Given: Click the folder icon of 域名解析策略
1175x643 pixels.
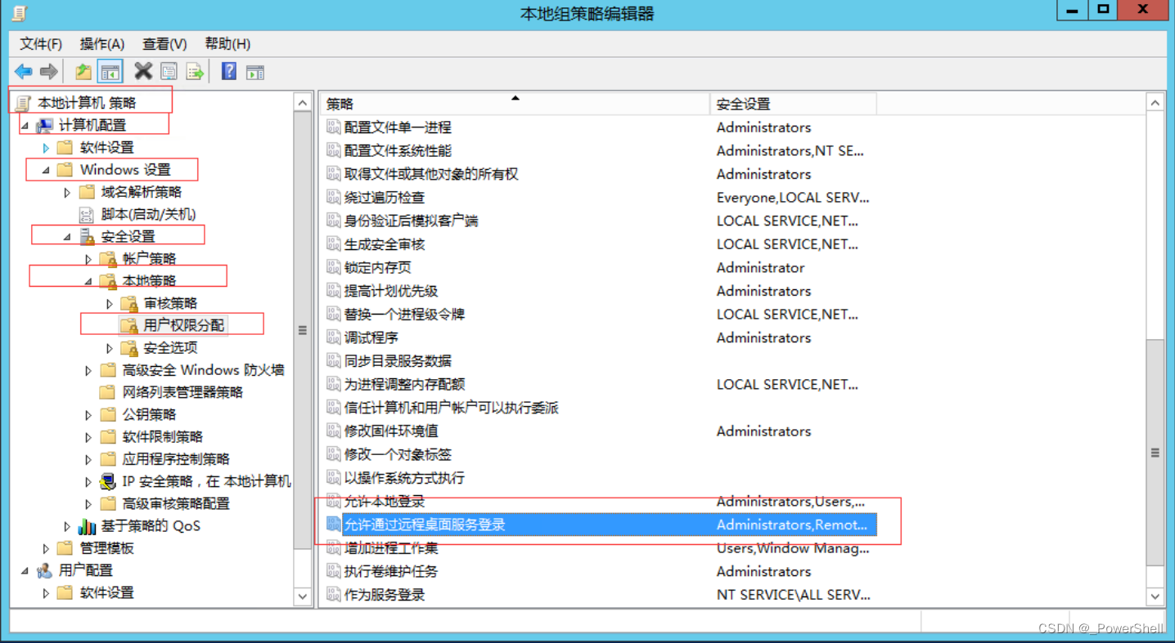Looking at the screenshot, I should coord(87,192).
